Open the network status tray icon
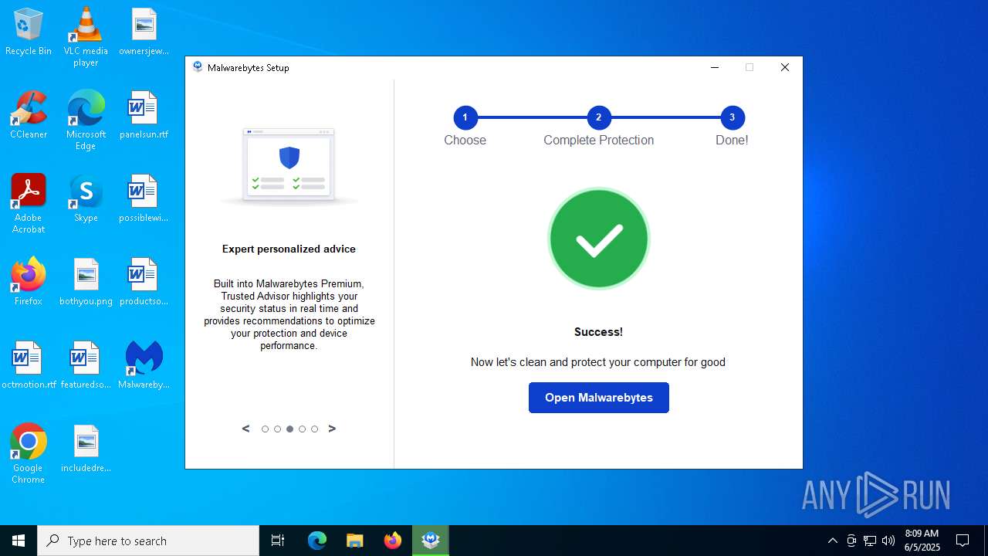988x556 pixels. (x=870, y=541)
